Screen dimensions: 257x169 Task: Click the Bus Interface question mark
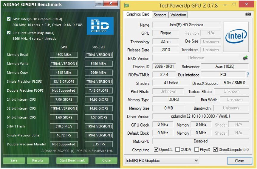pyautogui.click(x=248, y=75)
